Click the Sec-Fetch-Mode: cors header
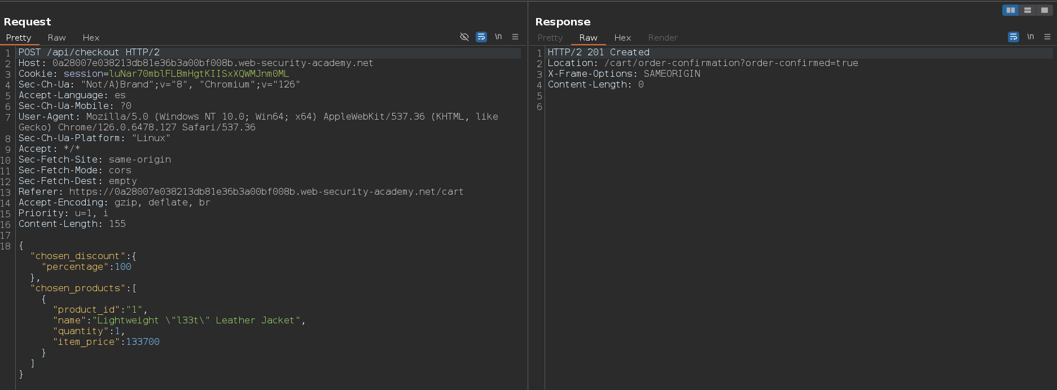 click(75, 170)
